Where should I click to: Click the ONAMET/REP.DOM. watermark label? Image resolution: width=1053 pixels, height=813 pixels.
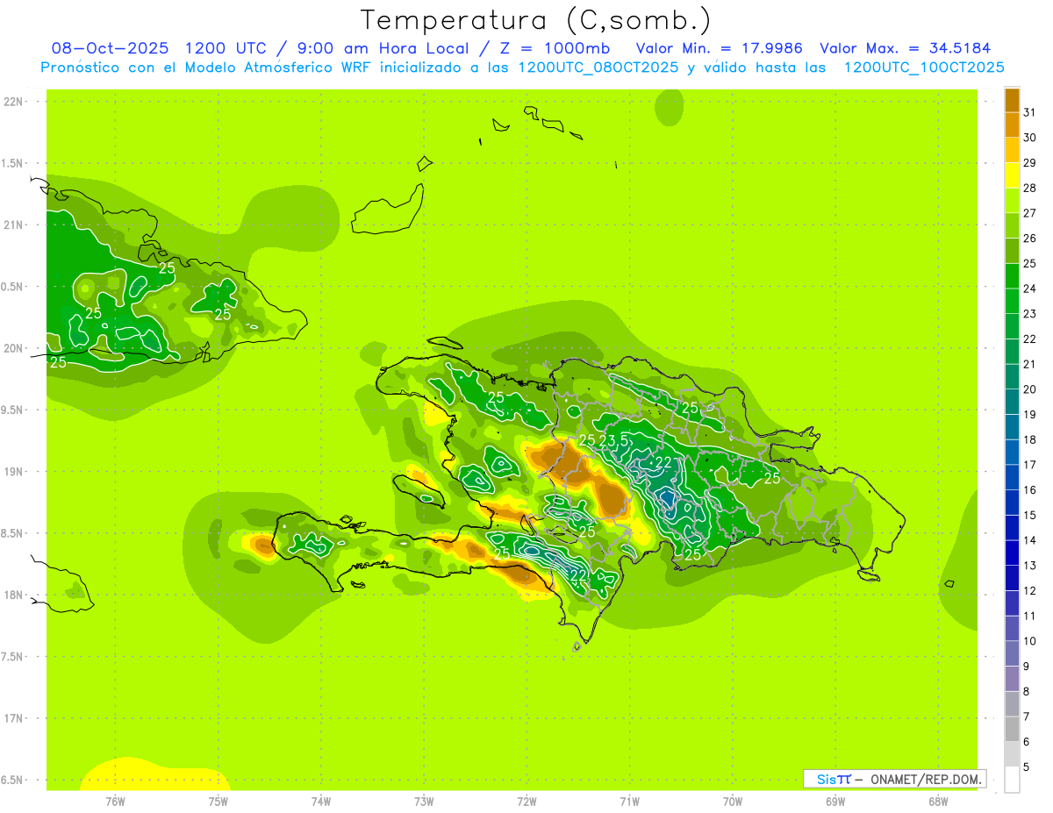925,779
